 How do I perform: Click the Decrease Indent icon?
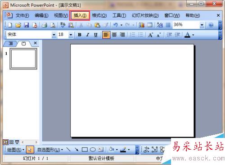click(x=169, y=35)
